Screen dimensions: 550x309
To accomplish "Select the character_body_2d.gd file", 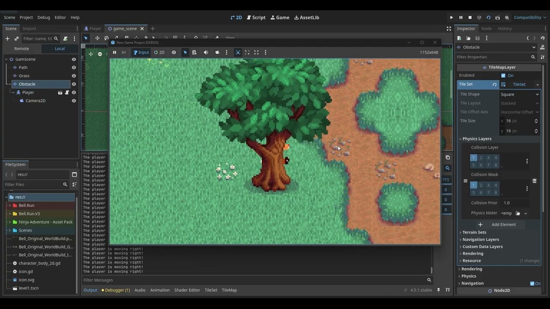I will (40, 264).
